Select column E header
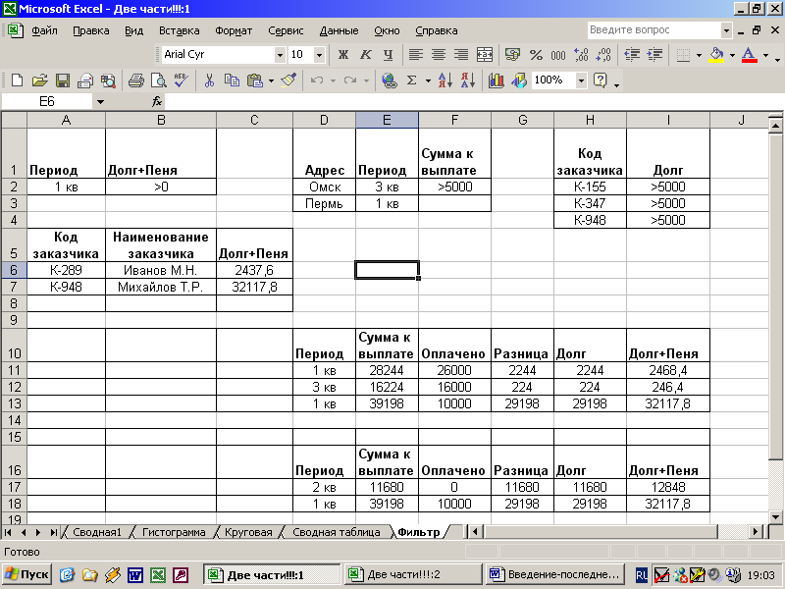The image size is (785, 589). pos(387,120)
